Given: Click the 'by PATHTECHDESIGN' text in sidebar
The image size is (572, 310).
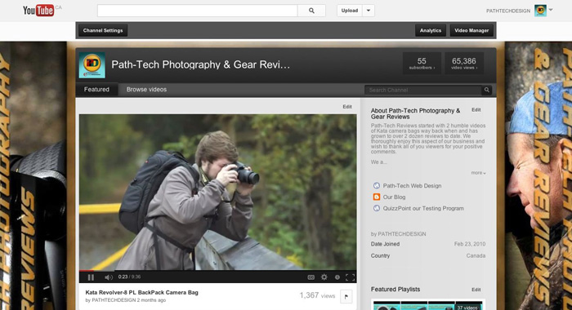Looking at the screenshot, I should [399, 234].
